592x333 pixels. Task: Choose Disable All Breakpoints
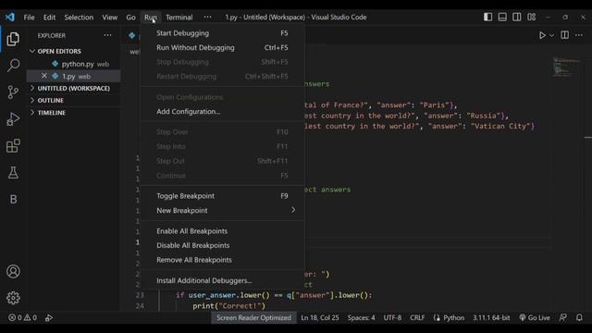pyautogui.click(x=222, y=245)
